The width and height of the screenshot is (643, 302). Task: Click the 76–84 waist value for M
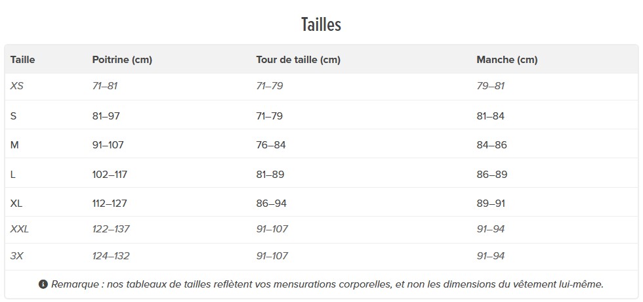[271, 145]
